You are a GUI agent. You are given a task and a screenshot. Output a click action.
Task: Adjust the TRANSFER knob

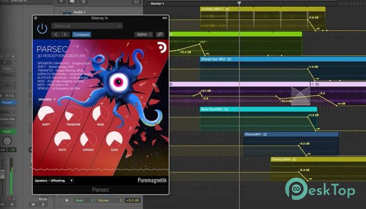73,114
